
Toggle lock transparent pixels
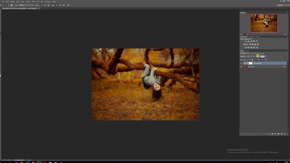[x=245, y=60]
